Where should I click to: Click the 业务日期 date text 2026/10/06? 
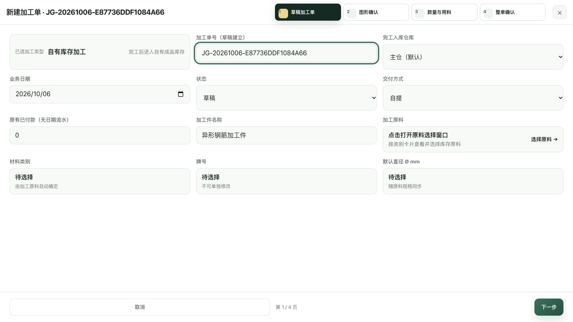click(33, 94)
